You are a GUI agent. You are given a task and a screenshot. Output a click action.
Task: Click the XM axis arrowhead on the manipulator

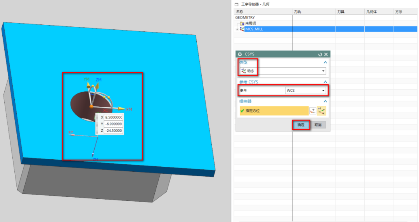(121, 109)
